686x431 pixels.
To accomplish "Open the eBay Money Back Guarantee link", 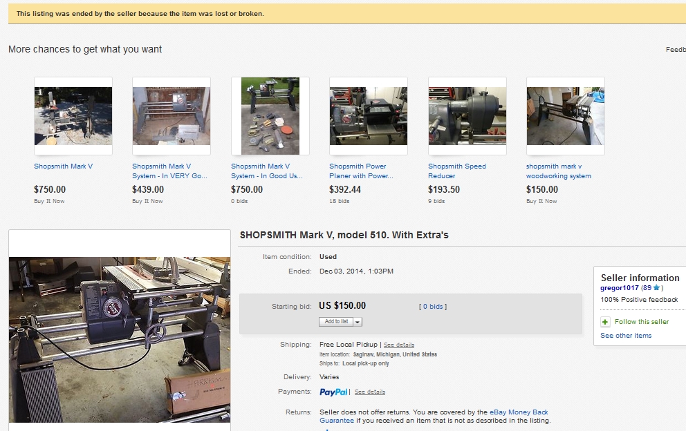I will tap(433, 416).
